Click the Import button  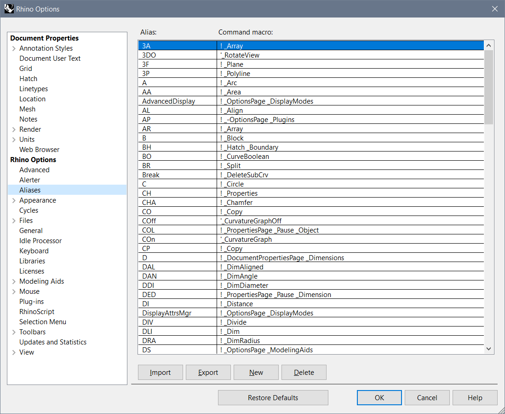click(x=161, y=373)
